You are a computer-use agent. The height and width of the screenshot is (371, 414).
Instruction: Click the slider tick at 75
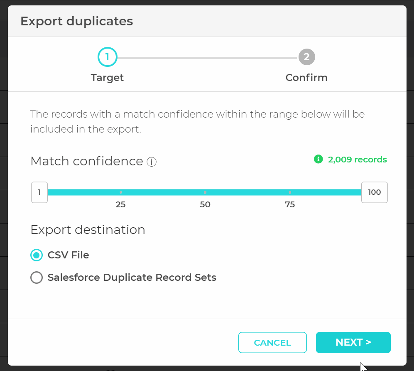pyautogui.click(x=290, y=192)
